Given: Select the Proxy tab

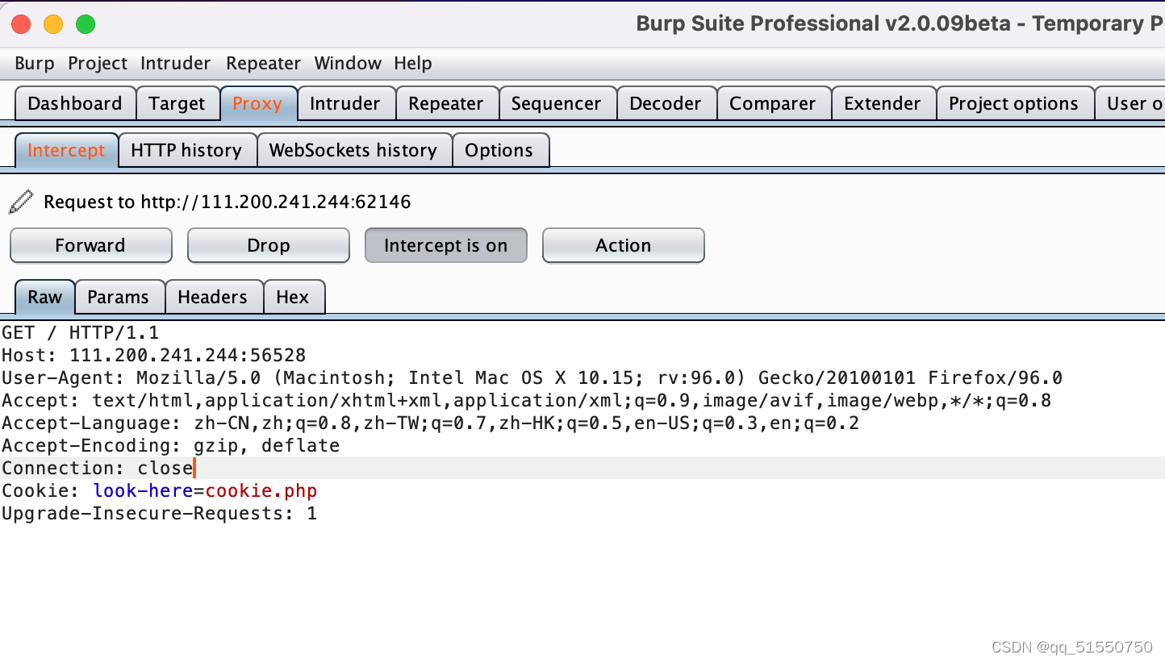Looking at the screenshot, I should pyautogui.click(x=257, y=104).
